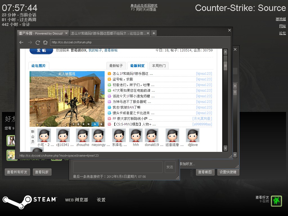Select the 论坛图片 tab

click(39, 66)
